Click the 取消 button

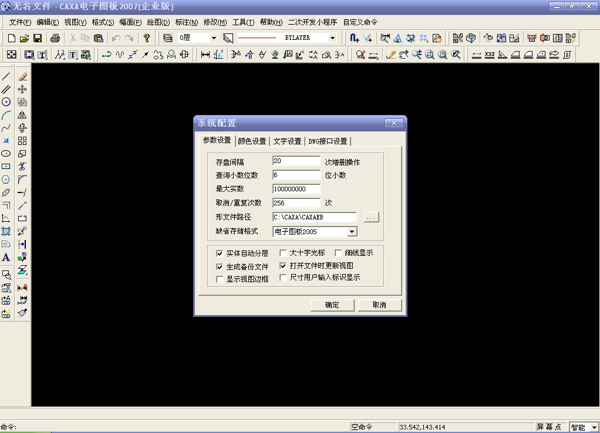pyautogui.click(x=380, y=305)
